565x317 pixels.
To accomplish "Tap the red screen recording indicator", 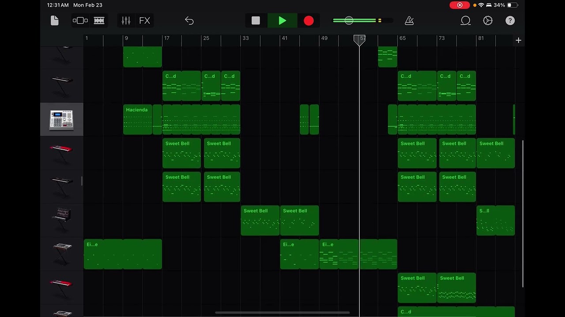I will [460, 5].
